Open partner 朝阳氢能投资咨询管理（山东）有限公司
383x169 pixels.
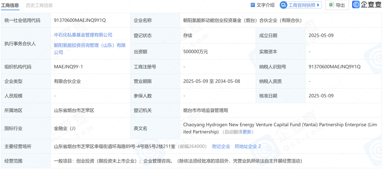90,49
